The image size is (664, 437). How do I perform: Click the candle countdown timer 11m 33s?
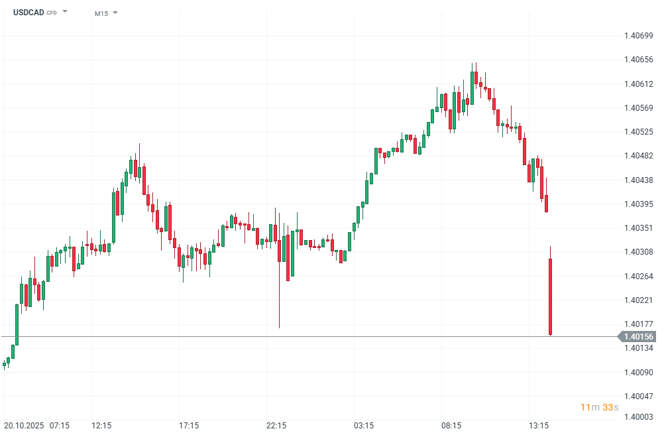599,406
